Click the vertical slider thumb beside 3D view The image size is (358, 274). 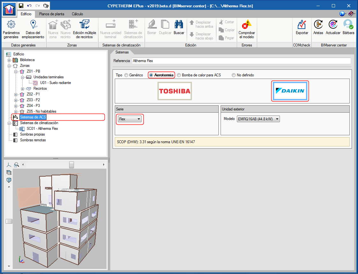[9, 221]
